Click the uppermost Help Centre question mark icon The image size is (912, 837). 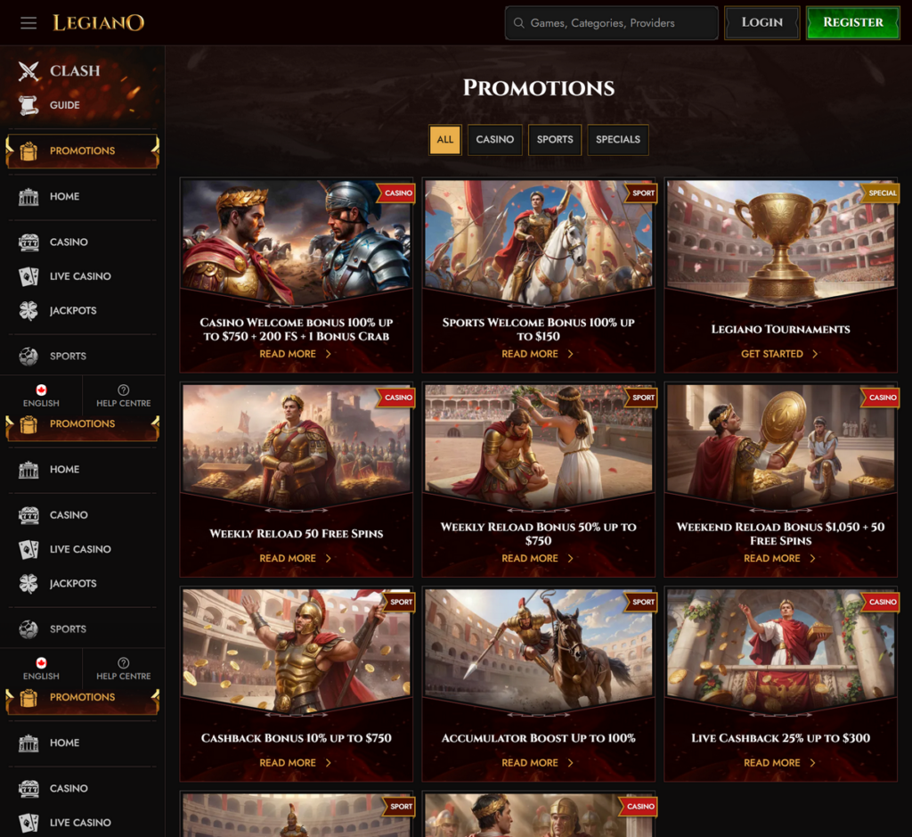click(x=123, y=390)
